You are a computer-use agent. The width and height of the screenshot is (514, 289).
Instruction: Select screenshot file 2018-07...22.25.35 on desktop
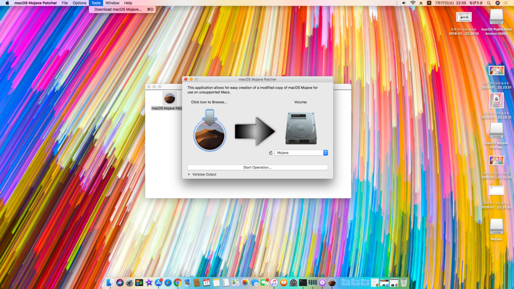click(x=496, y=161)
